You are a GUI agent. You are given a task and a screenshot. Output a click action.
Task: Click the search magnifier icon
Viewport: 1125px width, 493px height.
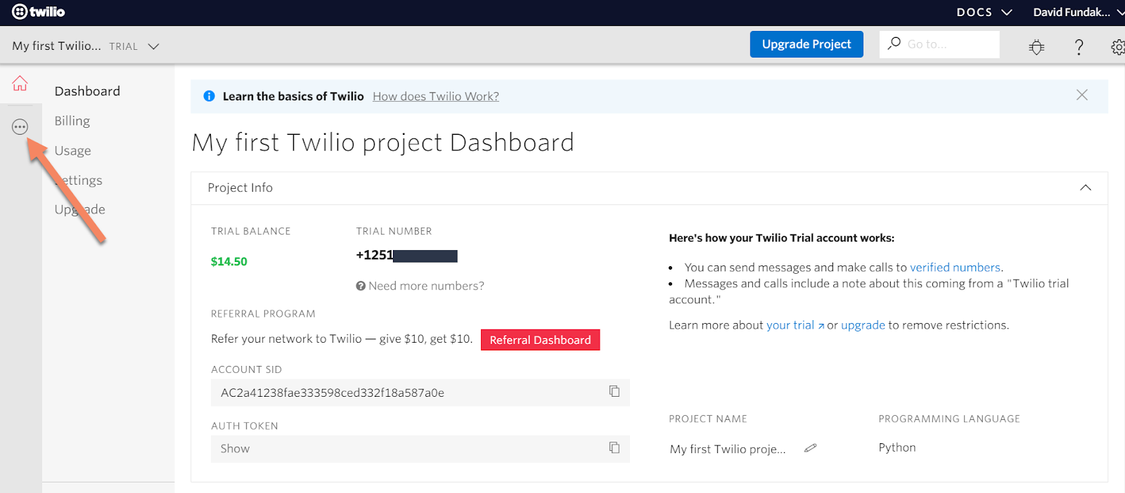point(894,44)
